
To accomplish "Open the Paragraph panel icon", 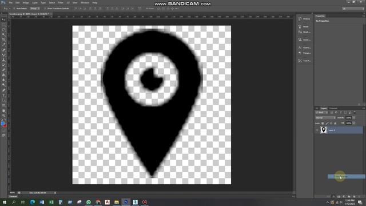I will point(300,53).
